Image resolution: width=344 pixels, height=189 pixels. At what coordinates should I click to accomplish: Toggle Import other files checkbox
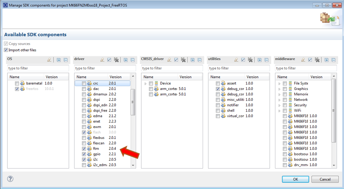[x=6, y=50]
